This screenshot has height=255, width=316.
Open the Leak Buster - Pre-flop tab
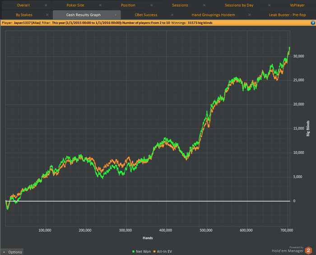(287, 15)
